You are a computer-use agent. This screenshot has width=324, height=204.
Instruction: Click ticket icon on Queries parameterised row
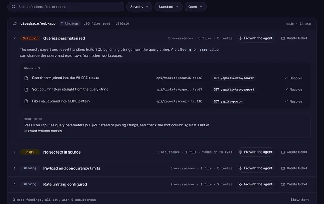point(283,38)
